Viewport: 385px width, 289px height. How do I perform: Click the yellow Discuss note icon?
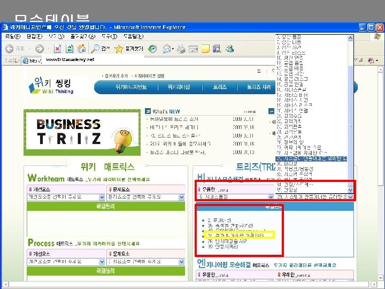(205, 49)
